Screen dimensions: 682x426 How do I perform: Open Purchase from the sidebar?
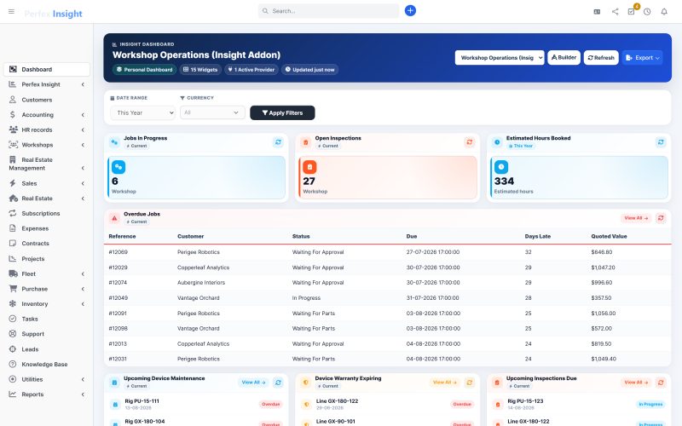coord(46,289)
